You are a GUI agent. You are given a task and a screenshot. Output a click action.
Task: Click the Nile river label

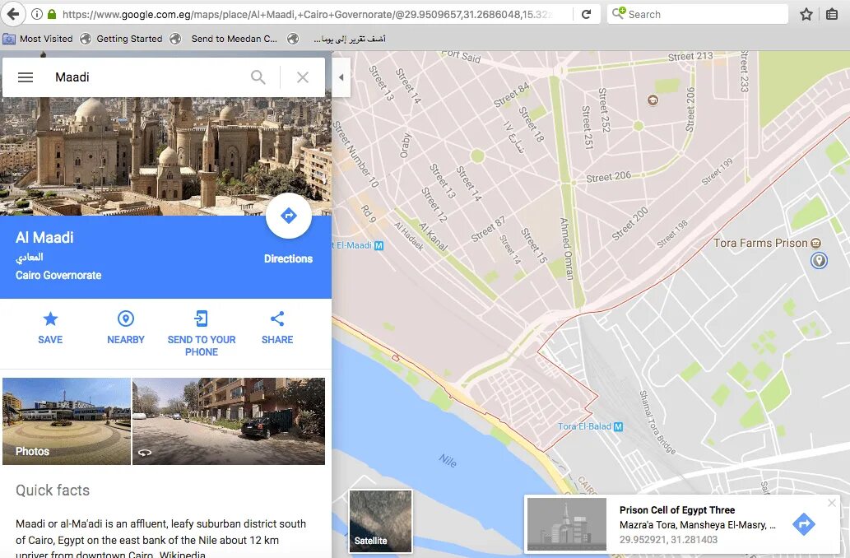tap(448, 461)
